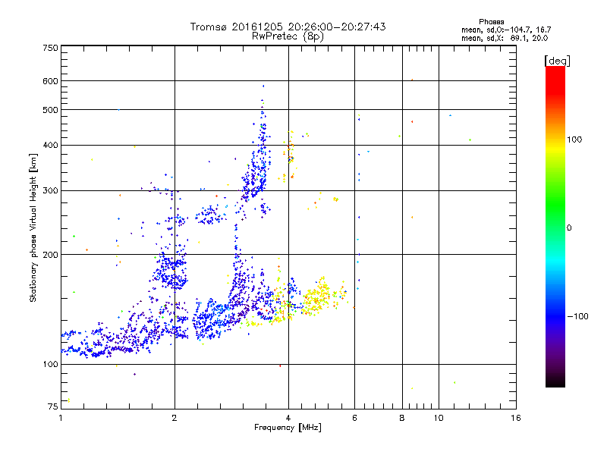The width and height of the screenshot is (607, 455).
Task: Click the y-axis '600' tick label
Action: pyautogui.click(x=50, y=81)
